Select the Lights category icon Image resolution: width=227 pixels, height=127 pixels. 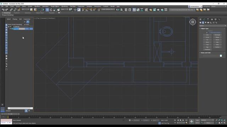point(206,23)
